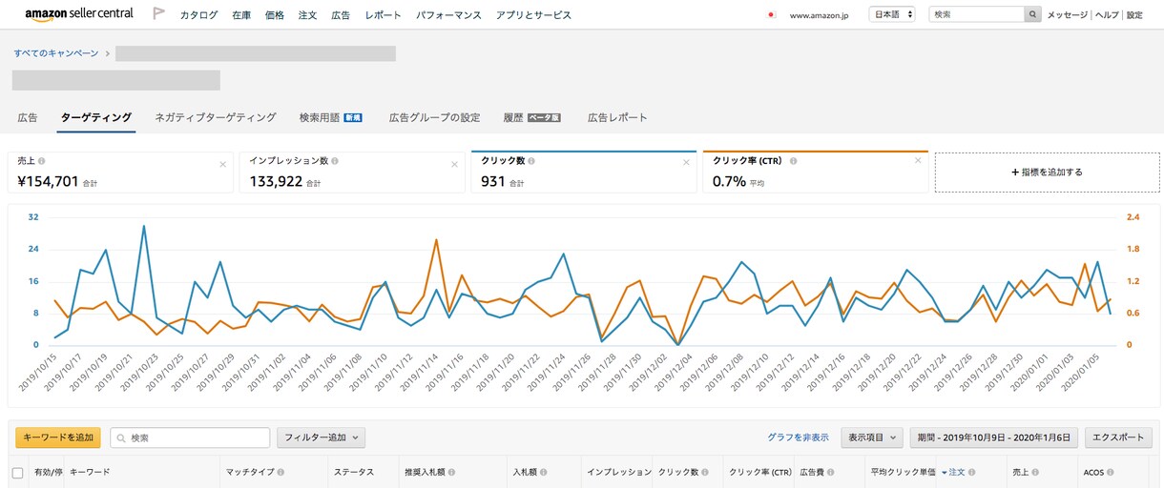
Task: Remove the クリック率 (CTR) metric card
Action: (x=918, y=160)
